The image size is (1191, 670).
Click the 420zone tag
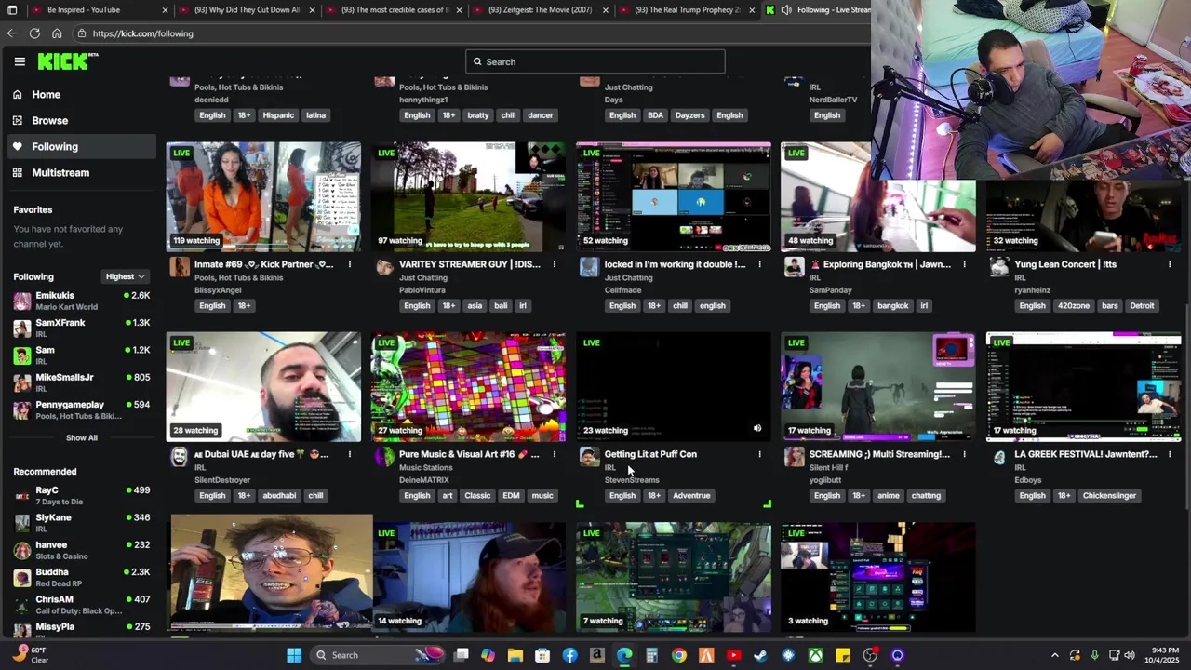(1074, 305)
